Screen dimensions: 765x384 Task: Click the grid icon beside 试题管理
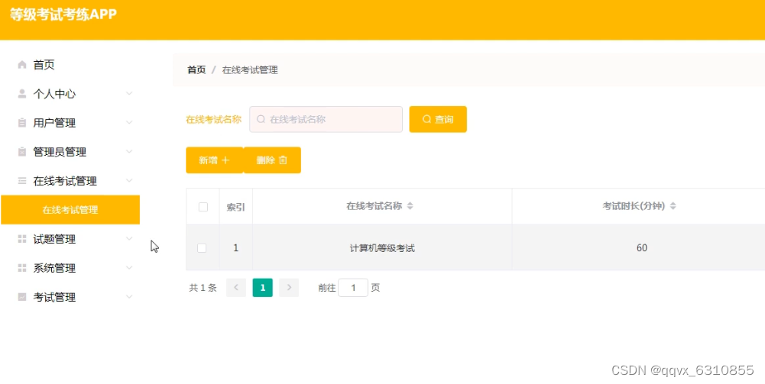[22, 239]
